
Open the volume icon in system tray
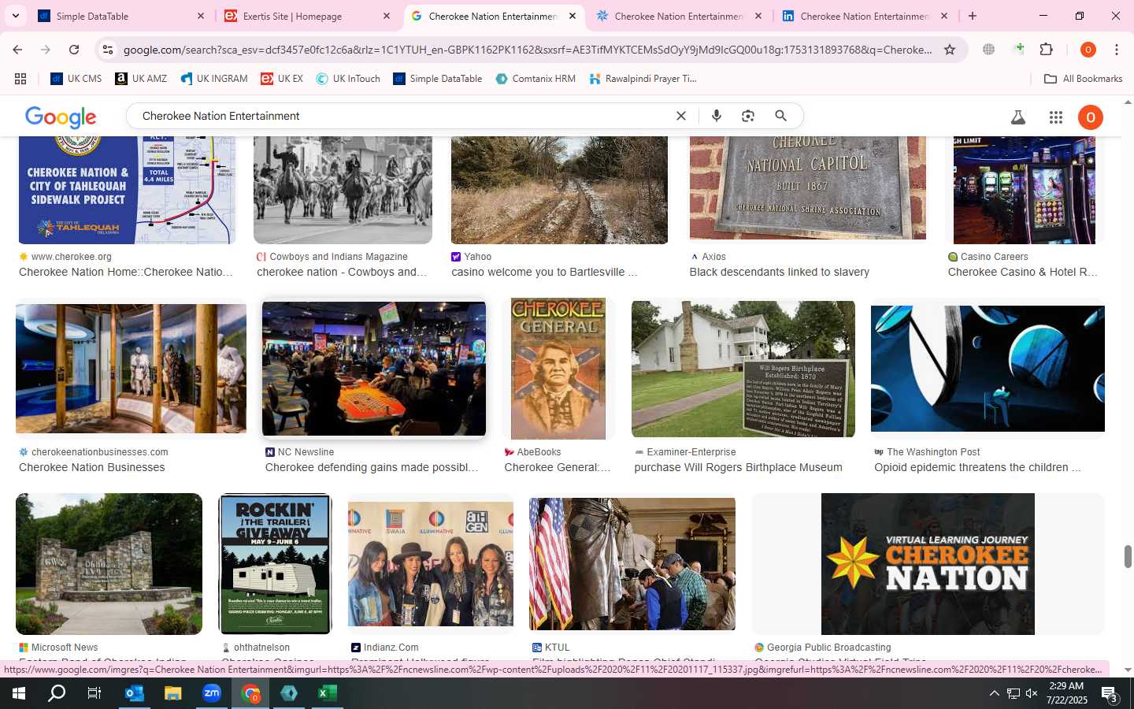coord(1032,693)
